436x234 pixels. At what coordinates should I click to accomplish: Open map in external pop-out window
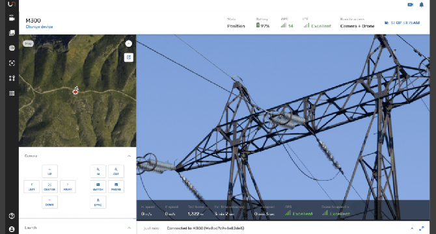tap(128, 57)
